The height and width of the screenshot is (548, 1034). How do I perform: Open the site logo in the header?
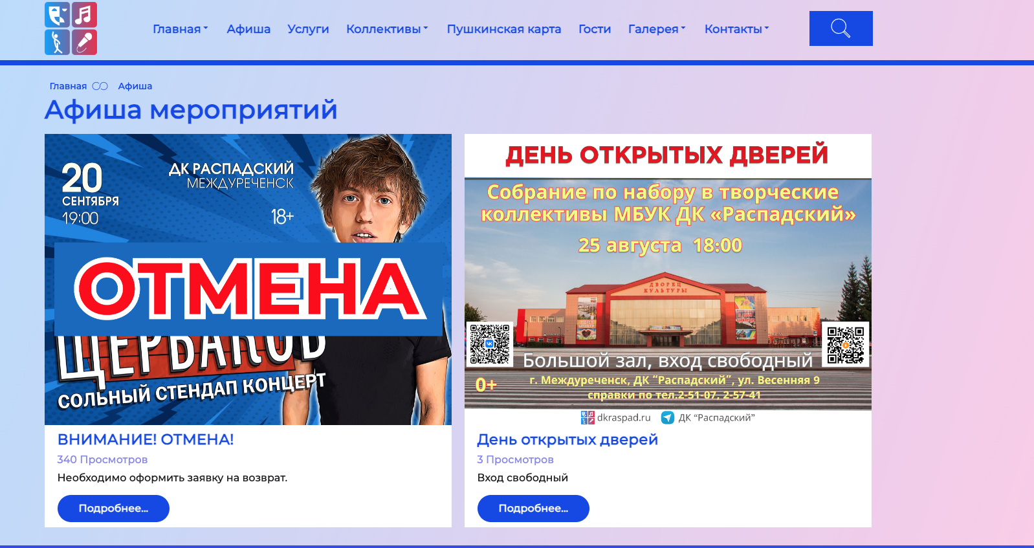(x=71, y=28)
